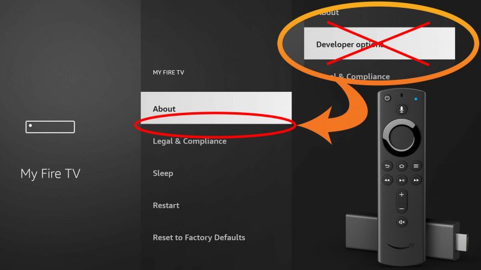The image size is (481, 270).
Task: Select Developer options in the inset
Action: [379, 43]
